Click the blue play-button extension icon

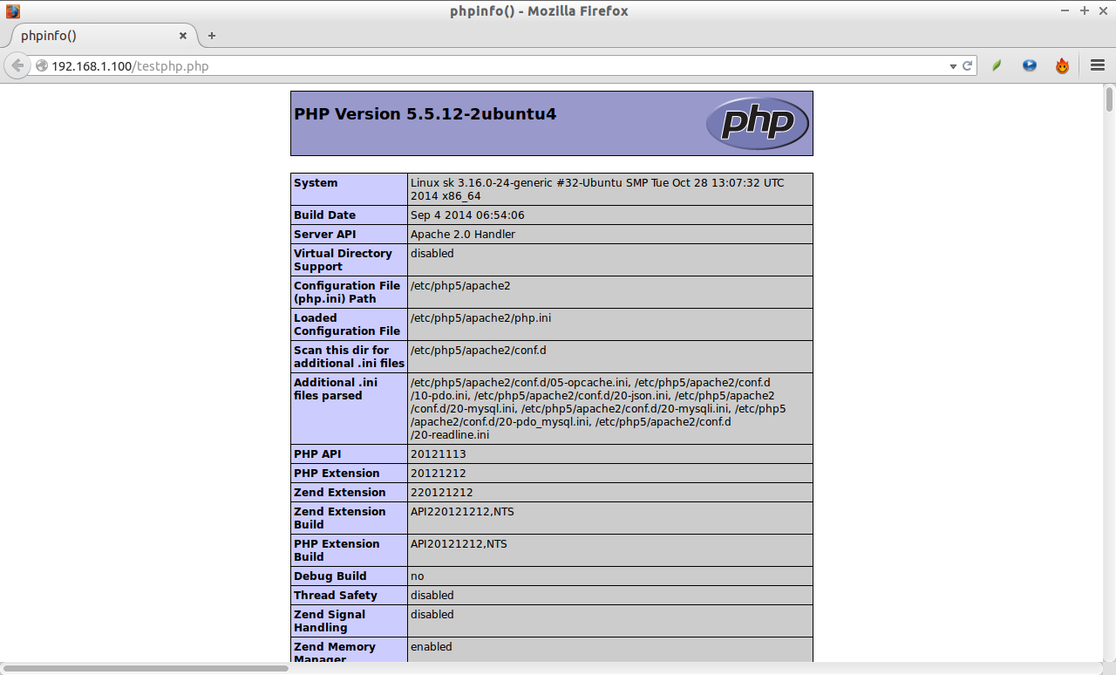(1030, 65)
